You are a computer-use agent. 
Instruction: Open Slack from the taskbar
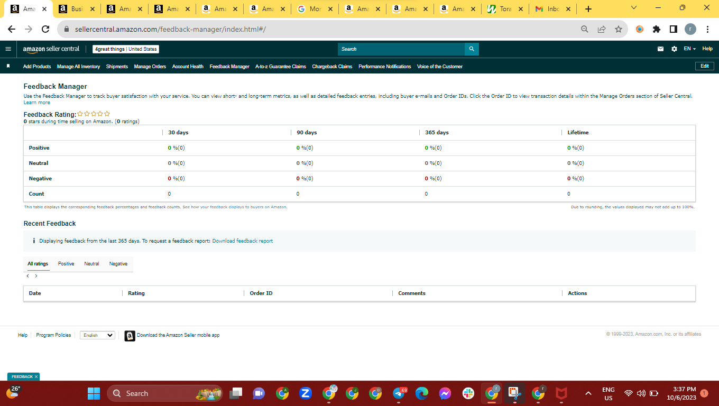coord(468,393)
